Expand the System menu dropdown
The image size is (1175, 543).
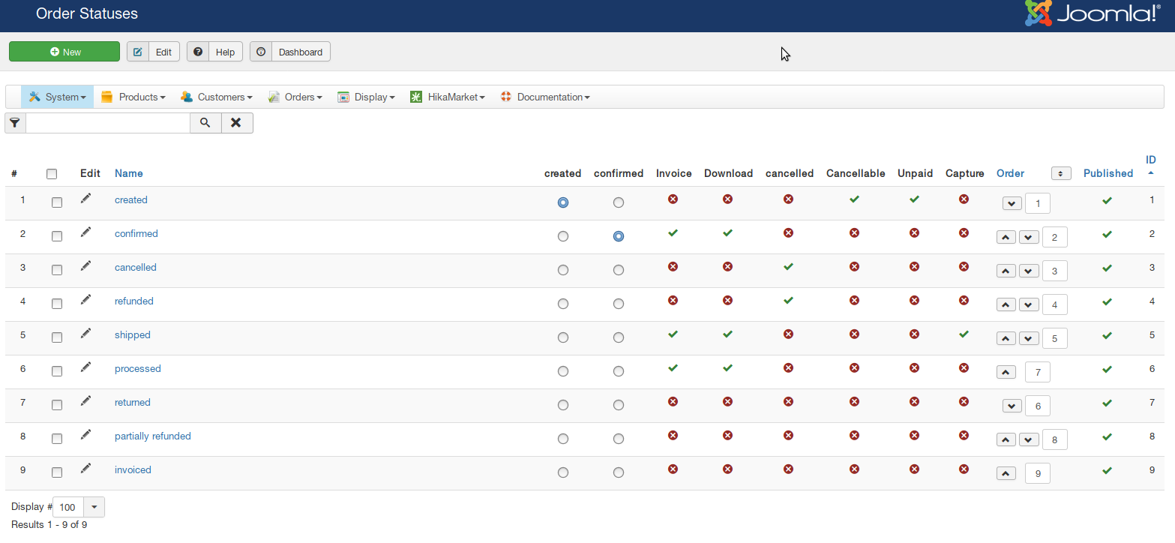point(58,97)
